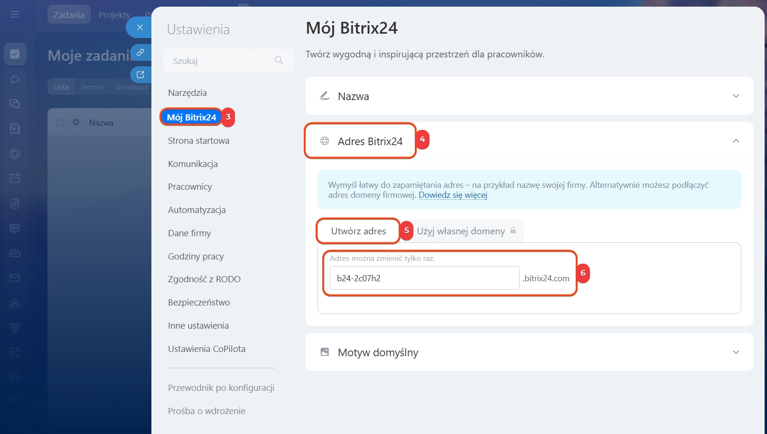767x434 pixels.
Task: Open the calendar icon in left sidebar
Action: 15,178
